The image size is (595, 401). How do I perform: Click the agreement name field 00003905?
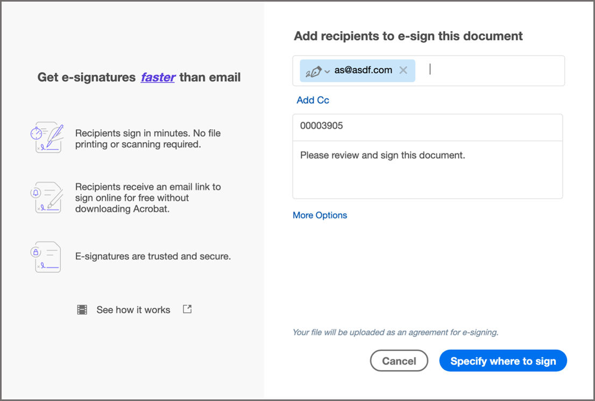click(427, 126)
